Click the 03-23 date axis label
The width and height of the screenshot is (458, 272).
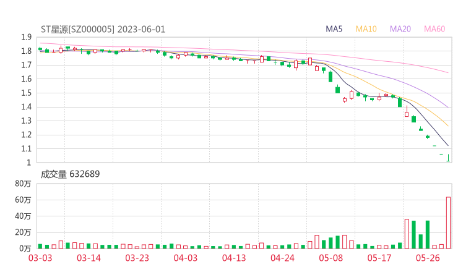tap(137, 258)
